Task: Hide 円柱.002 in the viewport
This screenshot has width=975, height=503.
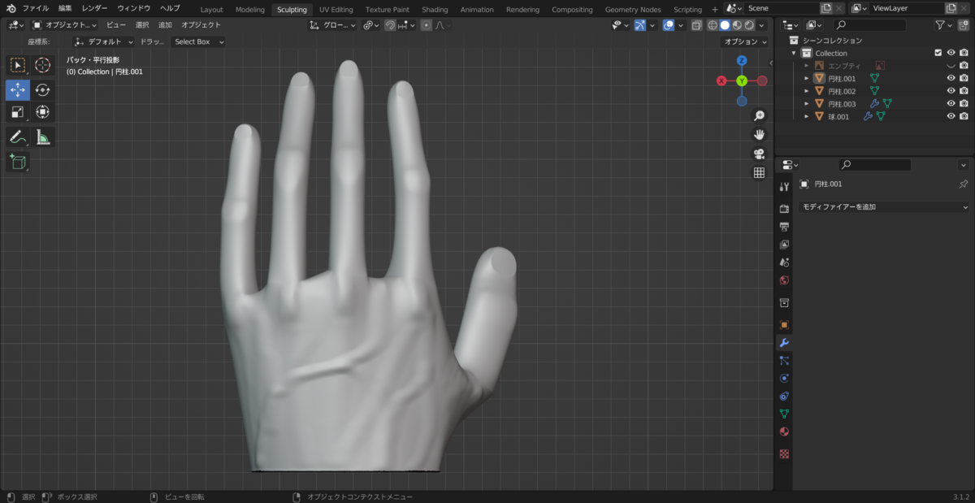Action: 951,91
